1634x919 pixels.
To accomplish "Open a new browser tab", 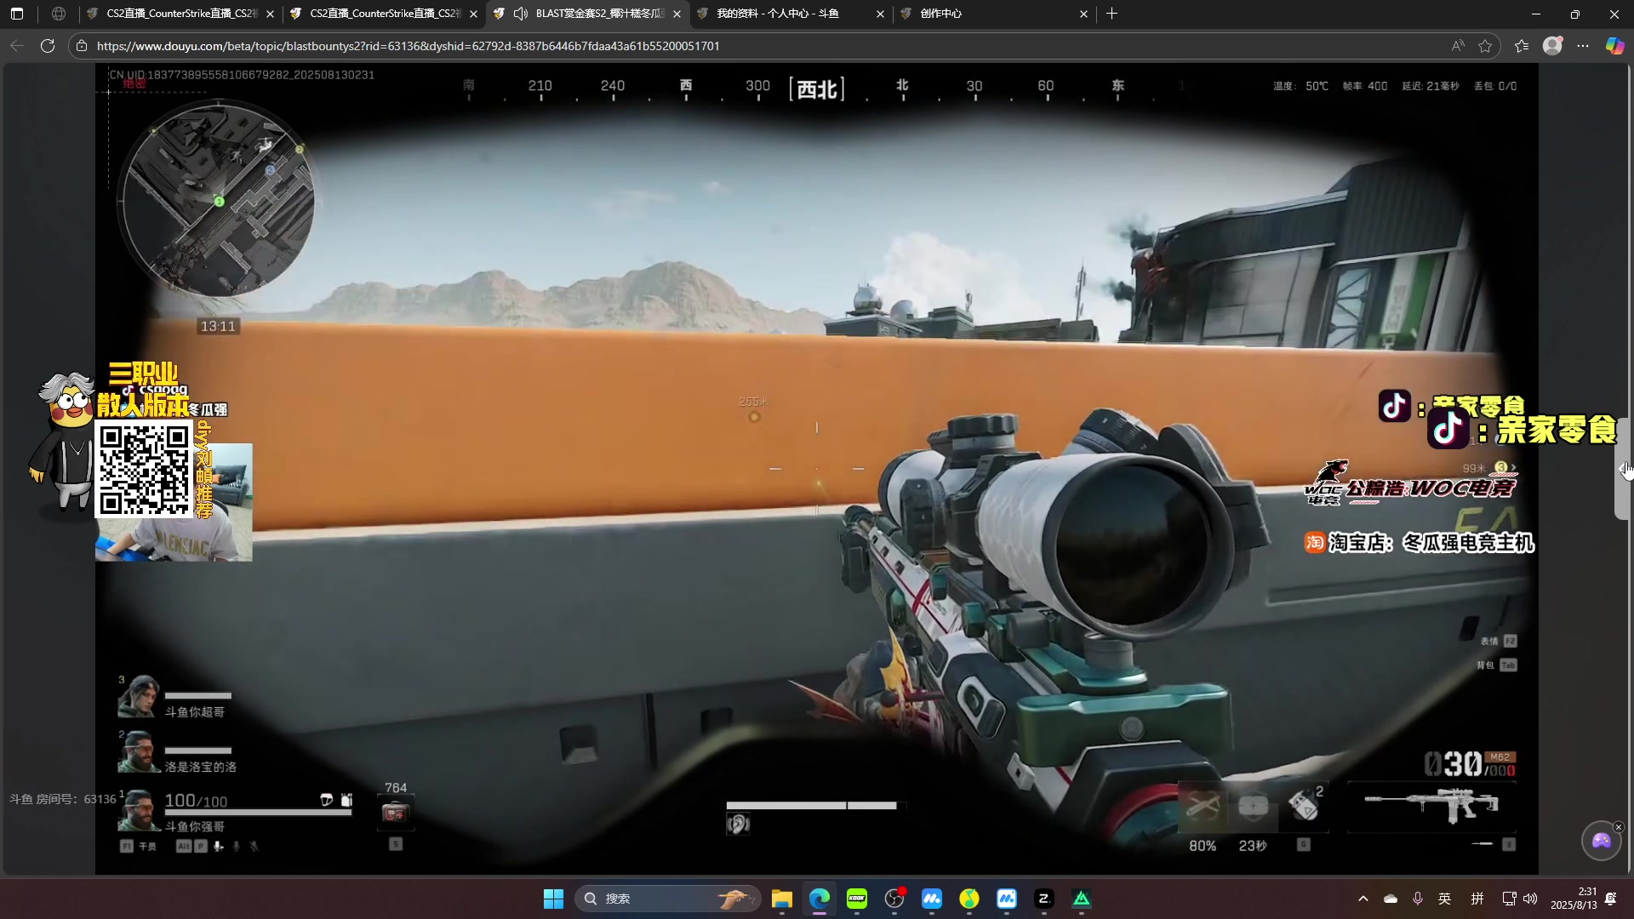I will tap(1111, 14).
